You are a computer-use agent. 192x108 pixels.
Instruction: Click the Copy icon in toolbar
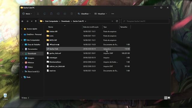[45, 14]
